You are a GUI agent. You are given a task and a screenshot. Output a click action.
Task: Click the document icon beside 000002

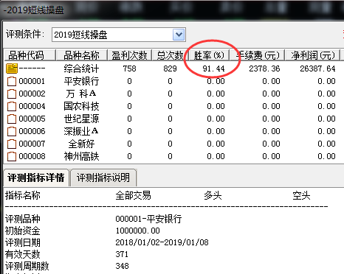tap(12, 94)
